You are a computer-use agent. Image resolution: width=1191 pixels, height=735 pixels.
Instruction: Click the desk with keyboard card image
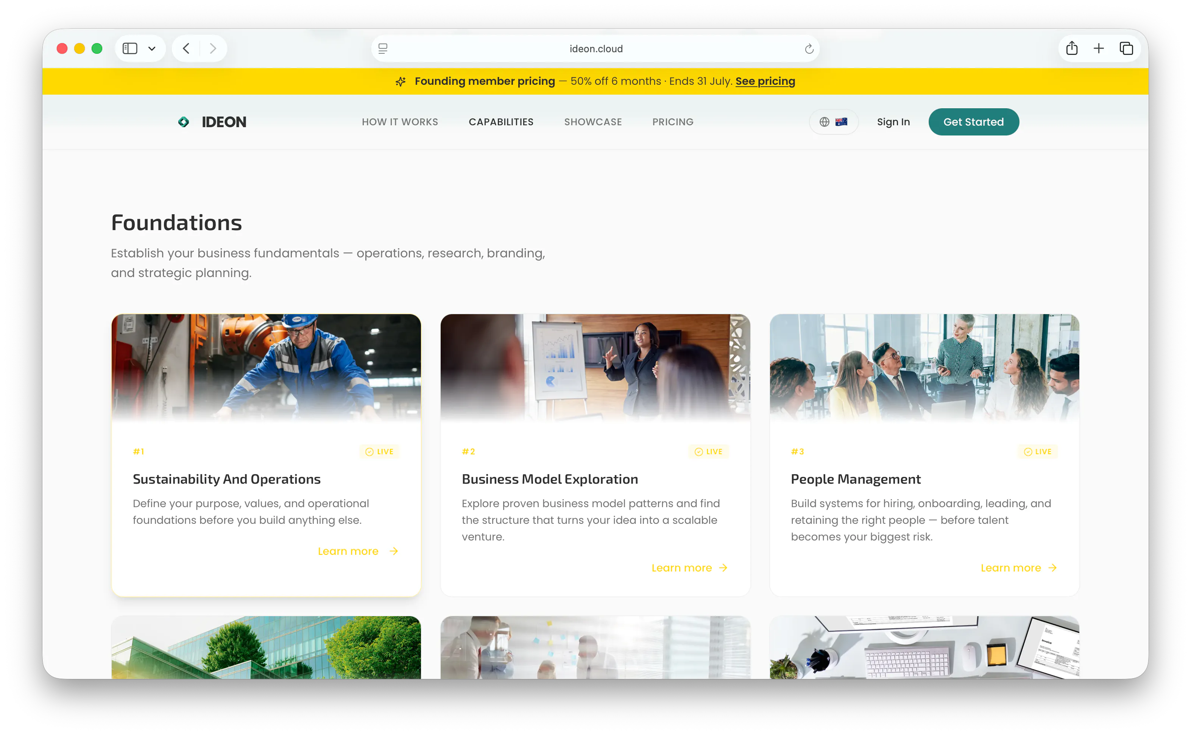click(924, 648)
